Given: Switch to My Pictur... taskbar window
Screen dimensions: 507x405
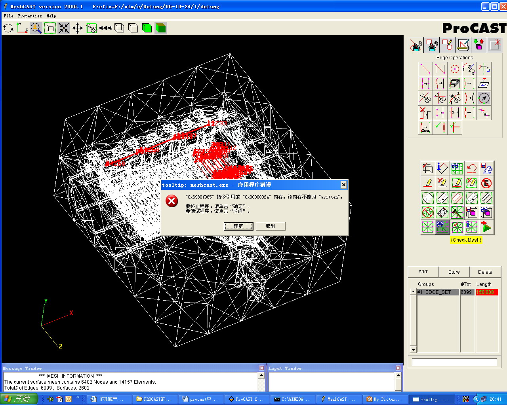Looking at the screenshot, I should 384,399.
